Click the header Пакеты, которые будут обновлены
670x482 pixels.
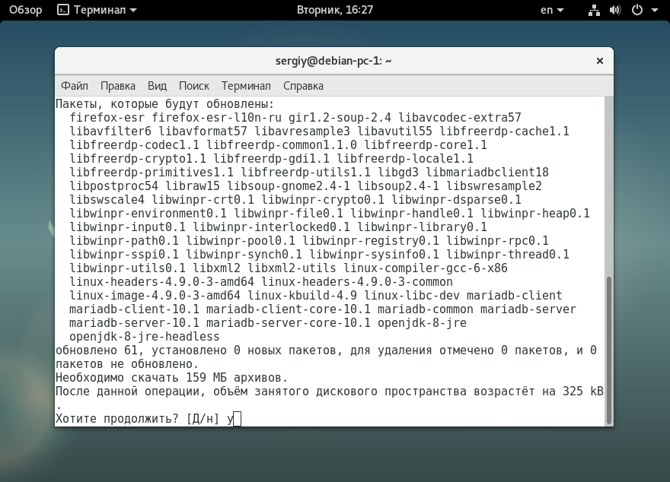click(165, 104)
